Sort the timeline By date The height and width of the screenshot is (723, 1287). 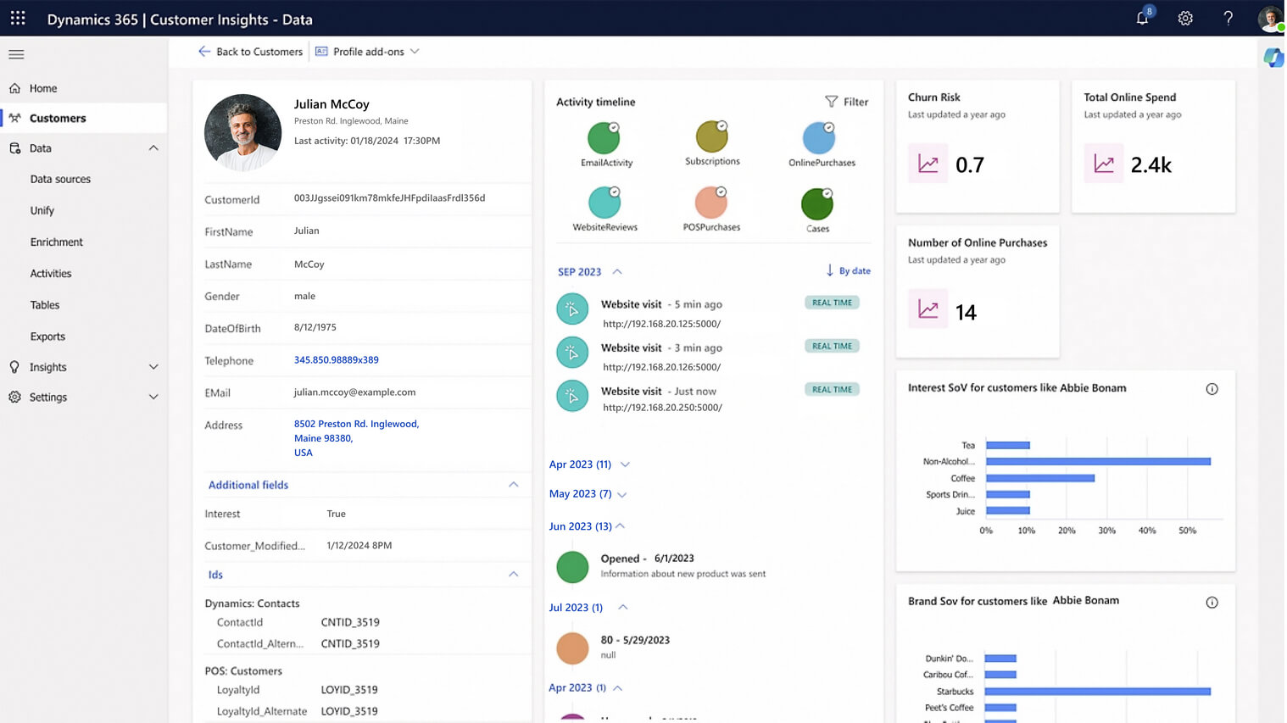[848, 271]
